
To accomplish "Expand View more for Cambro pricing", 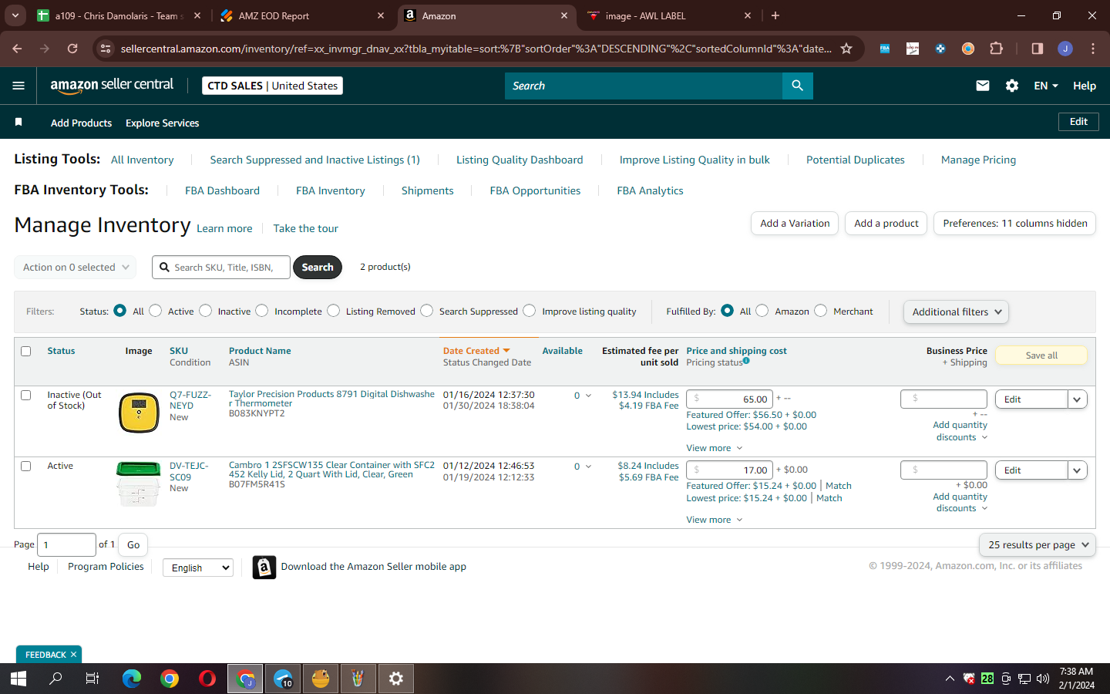I will (x=715, y=520).
